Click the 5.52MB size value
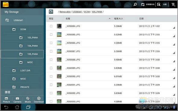The height and width of the screenshot is (111, 178). (118, 34)
